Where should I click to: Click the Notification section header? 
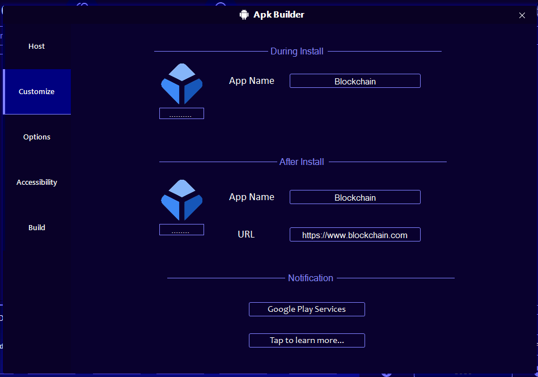311,278
